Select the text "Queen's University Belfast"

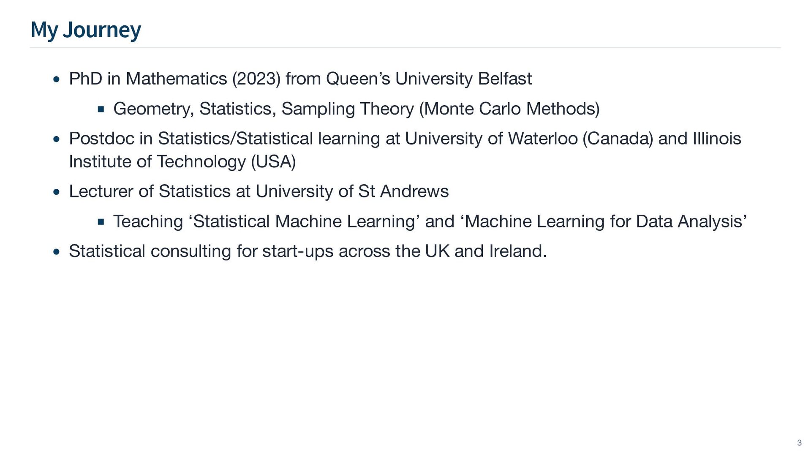click(429, 79)
